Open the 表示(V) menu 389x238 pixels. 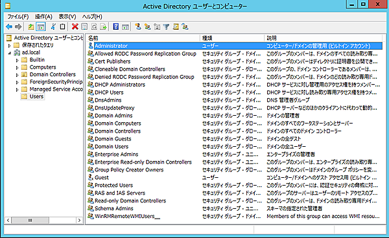coord(67,17)
